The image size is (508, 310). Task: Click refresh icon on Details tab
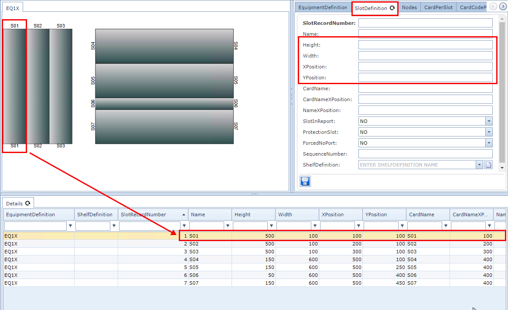click(x=28, y=203)
